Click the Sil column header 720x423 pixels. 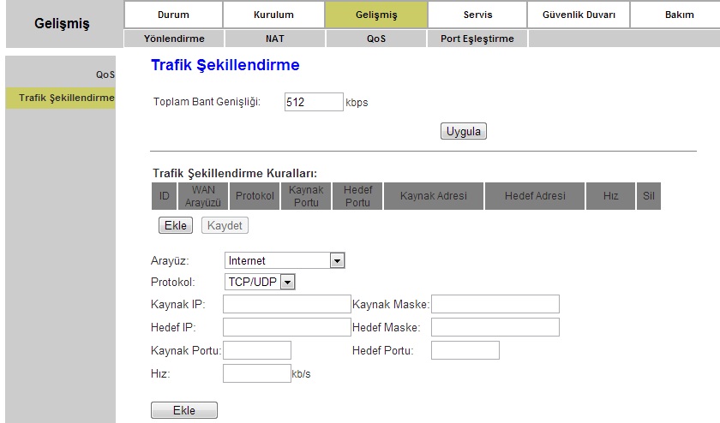tap(648, 196)
